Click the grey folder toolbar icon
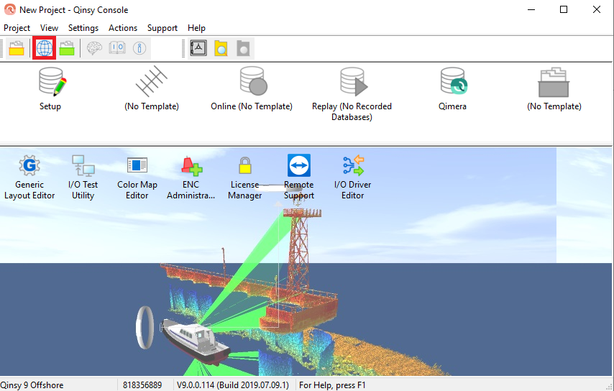614x391 pixels. [243, 48]
